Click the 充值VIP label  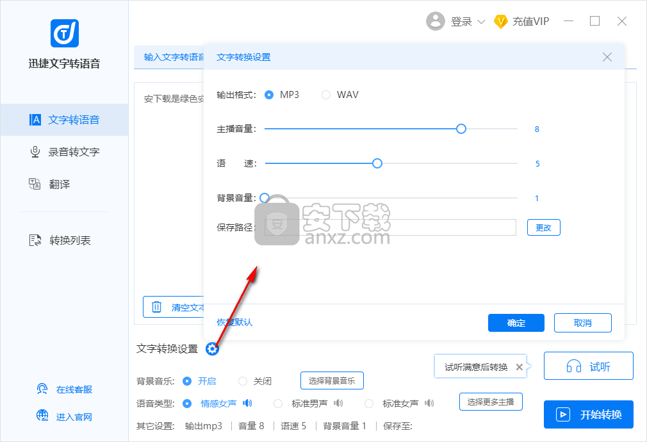pyautogui.click(x=530, y=22)
